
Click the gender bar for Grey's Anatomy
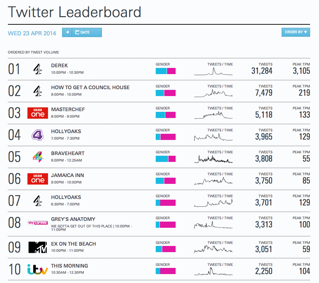166,225
